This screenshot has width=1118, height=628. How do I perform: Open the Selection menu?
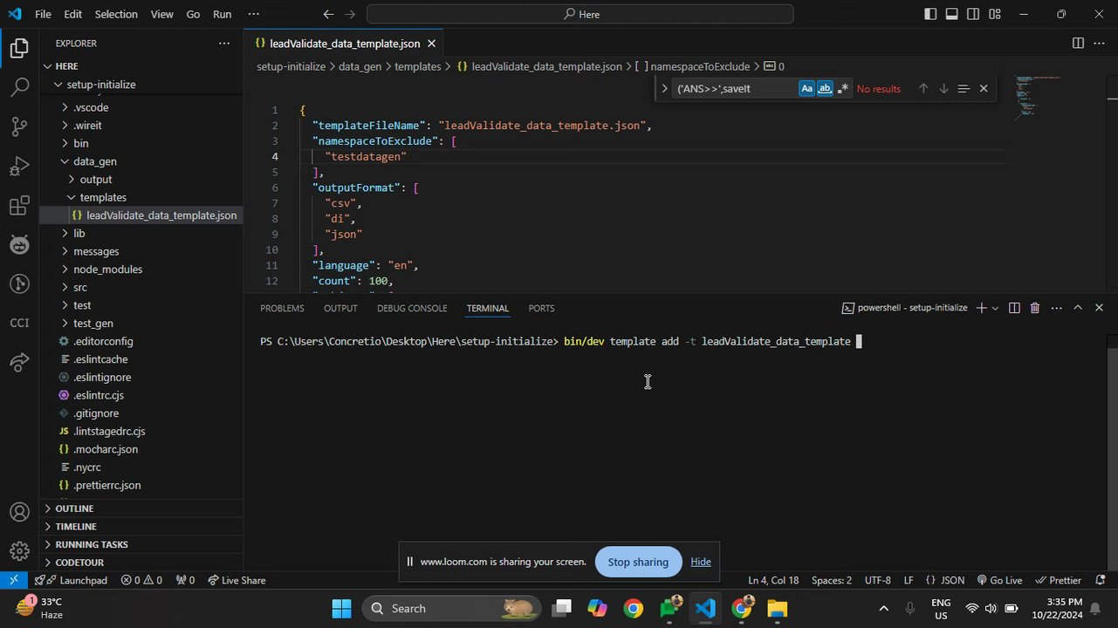pyautogui.click(x=115, y=14)
